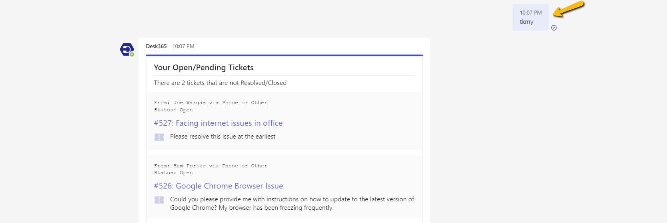This screenshot has height=223, width=667.
Task: Click ticket icon beside 'Please resolve this issue'
Action: pyautogui.click(x=159, y=137)
